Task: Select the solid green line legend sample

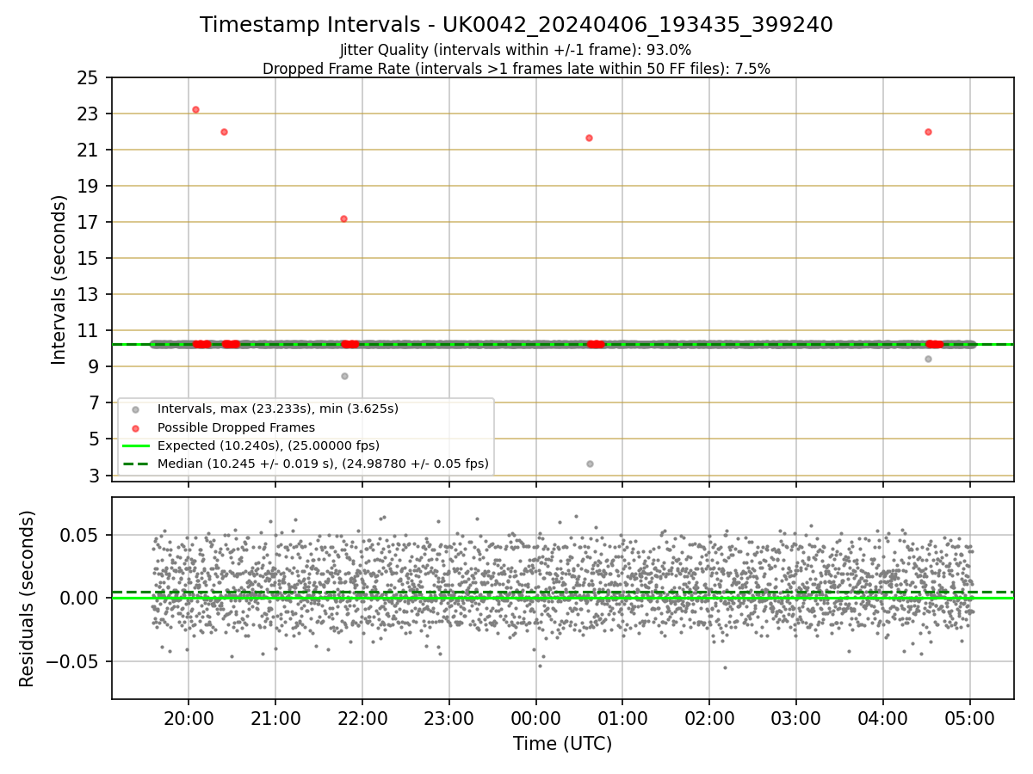Action: [x=135, y=445]
